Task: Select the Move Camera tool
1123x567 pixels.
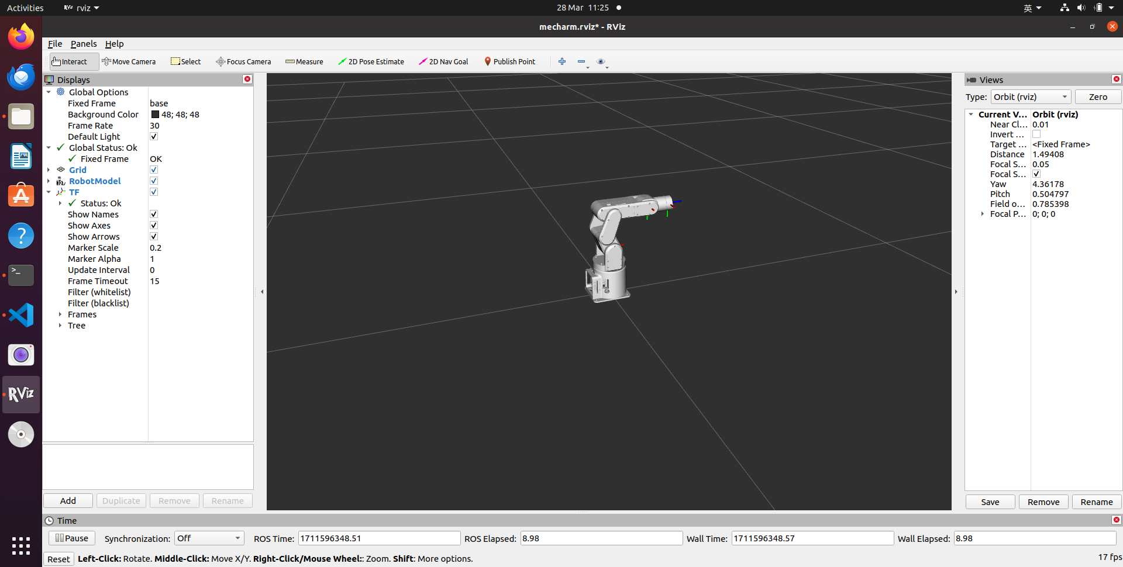Action: click(x=129, y=61)
